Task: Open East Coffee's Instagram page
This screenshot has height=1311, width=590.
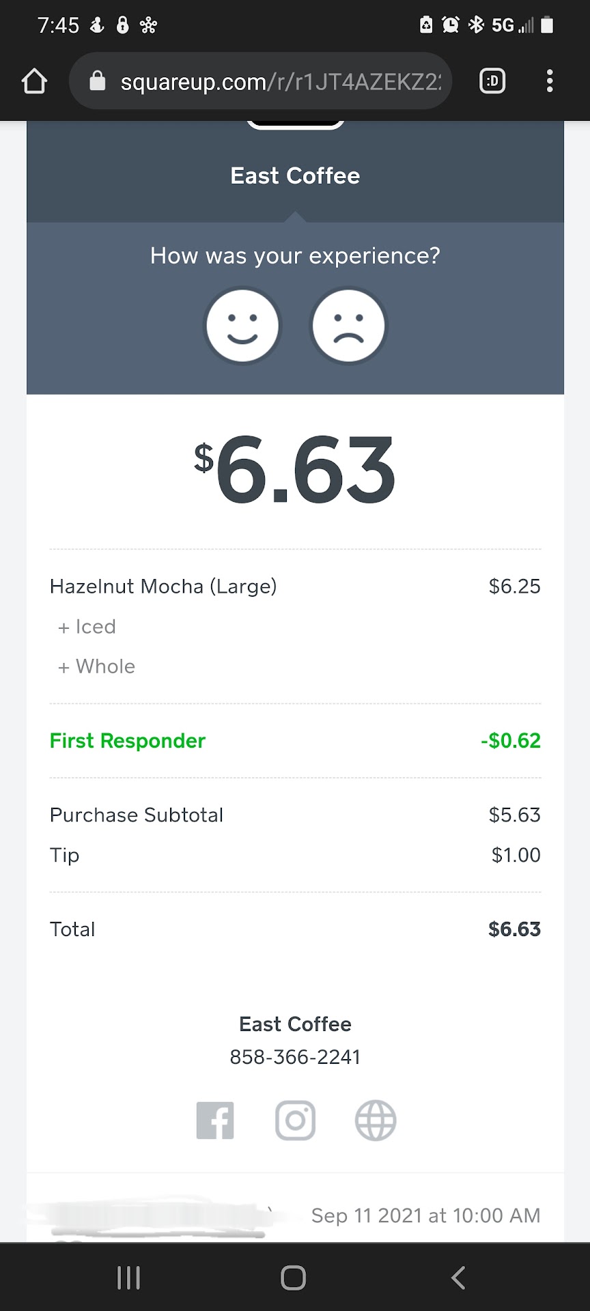Action: point(295,1120)
